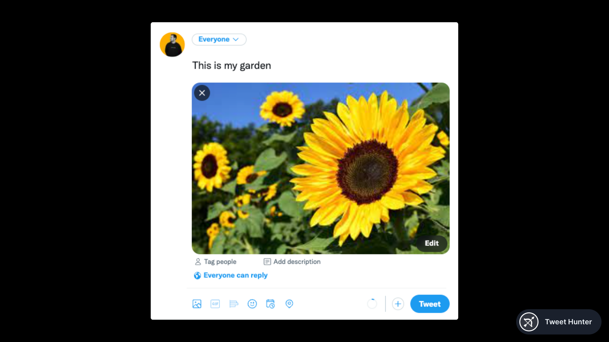
Task: Click the tweet text "This is my garden"
Action: point(231,66)
